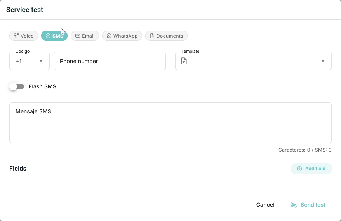Click the document icon in Template field
Image resolution: width=341 pixels, height=221 pixels.
click(x=184, y=61)
